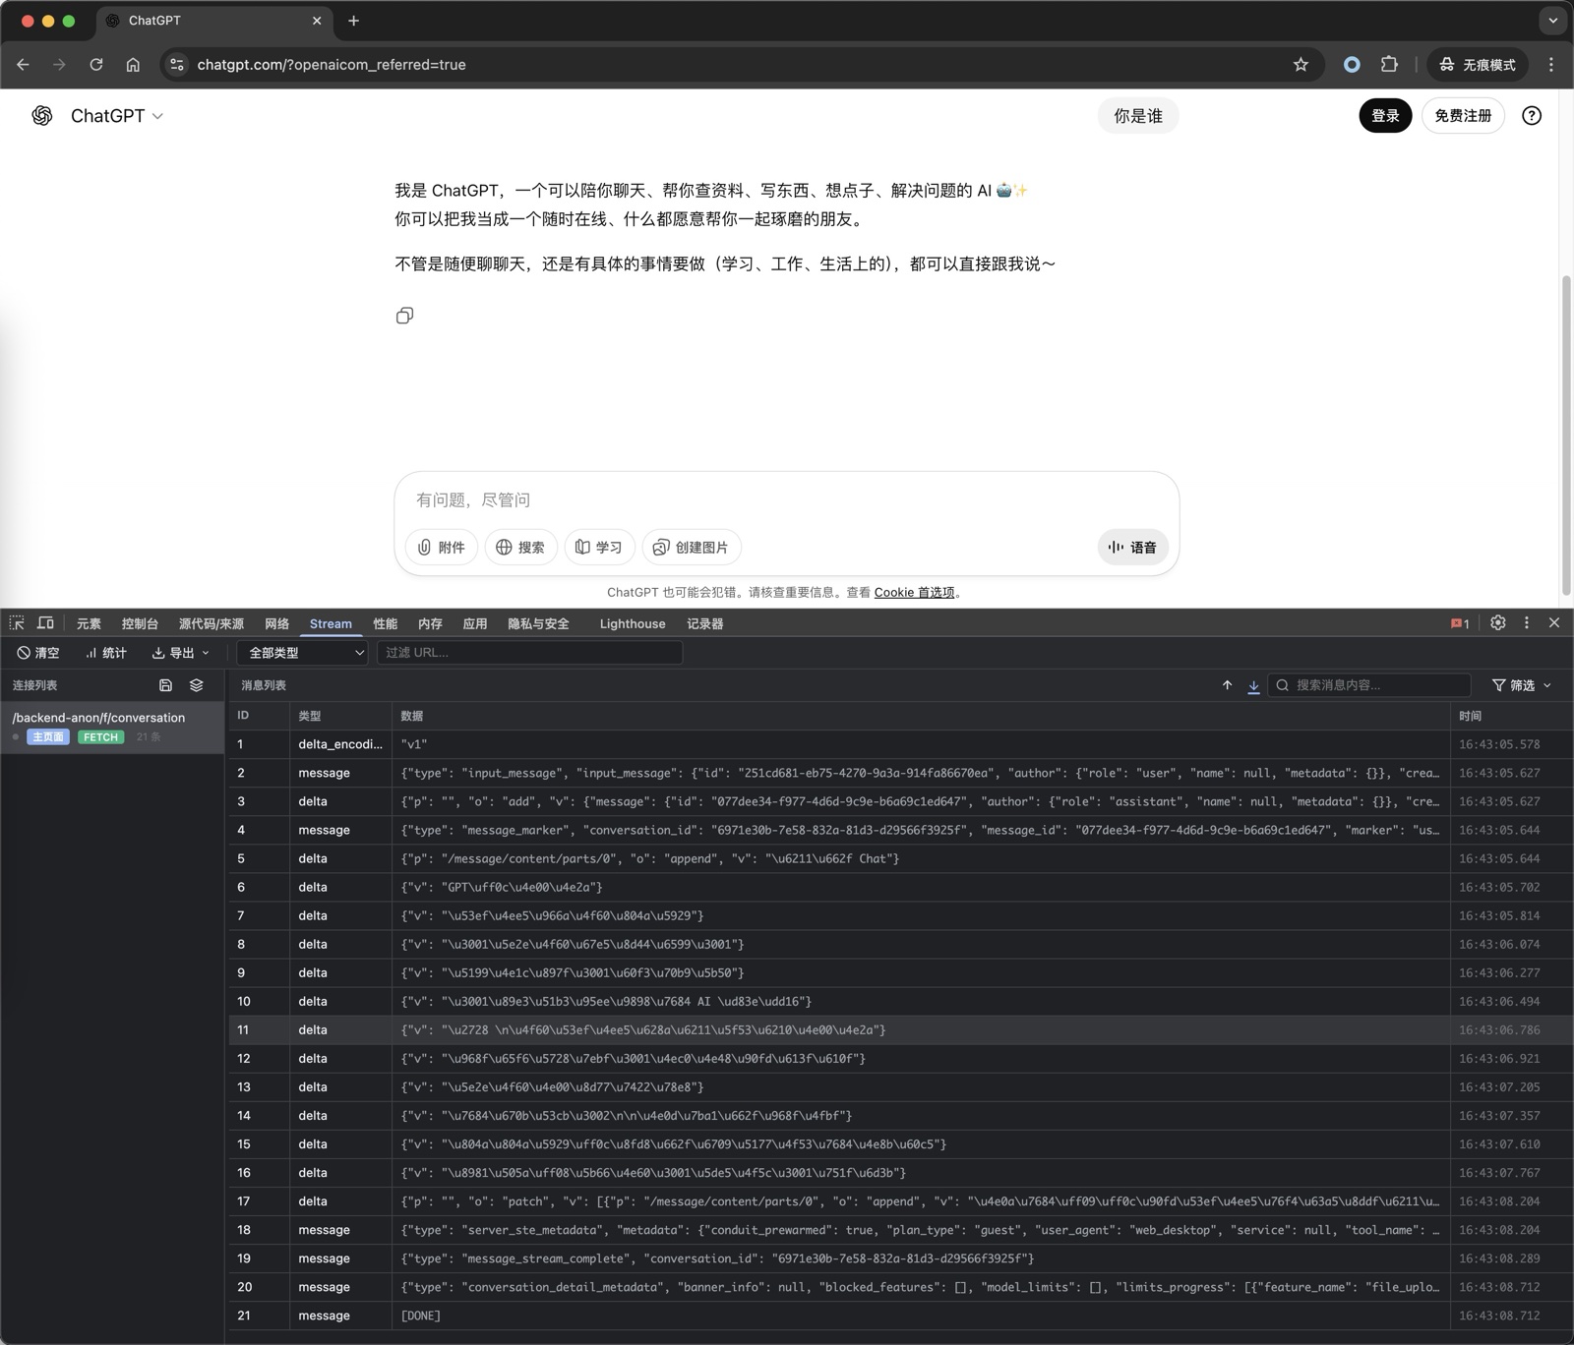Close the DevTools panel
1574x1345 pixels.
[x=1554, y=623]
